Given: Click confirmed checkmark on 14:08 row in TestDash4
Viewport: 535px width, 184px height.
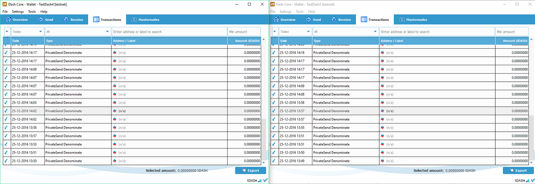Looking at the screenshot, I should click(6, 69).
